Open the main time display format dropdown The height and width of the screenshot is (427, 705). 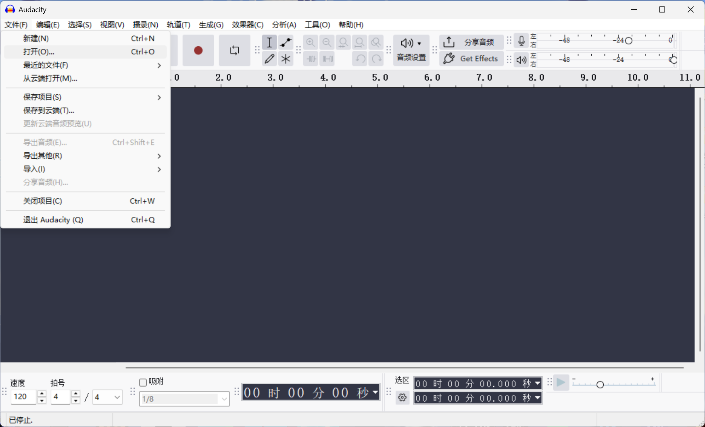[375, 392]
